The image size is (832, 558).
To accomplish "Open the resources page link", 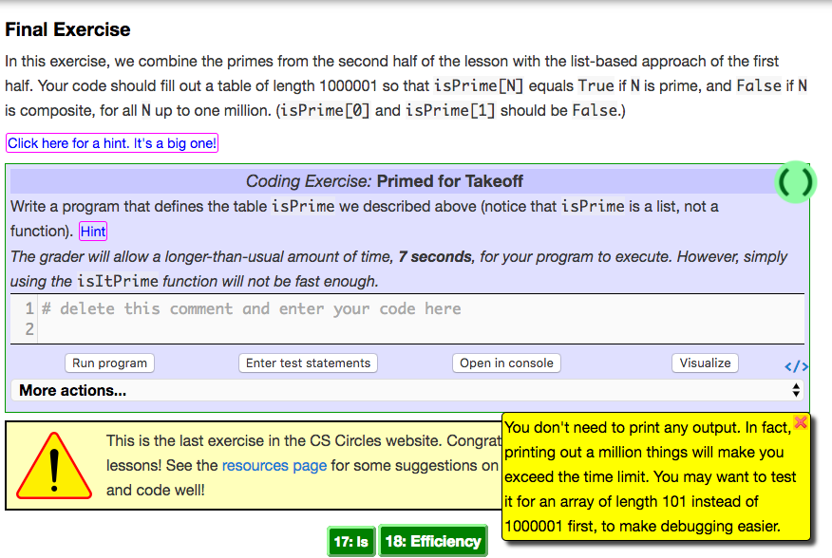I will pyautogui.click(x=274, y=465).
